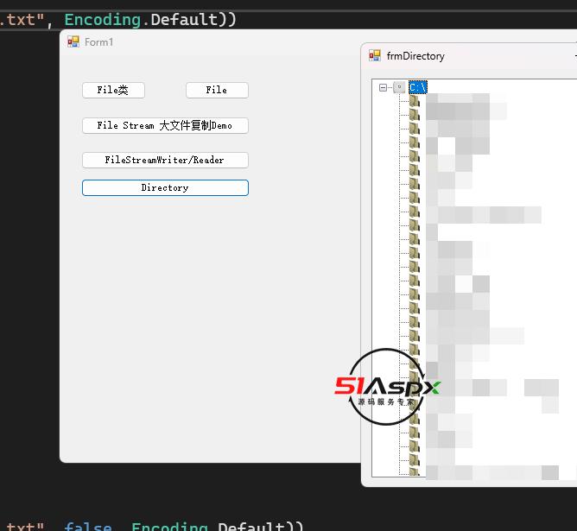Click the Form1 window title icon
The image size is (577, 531).
tap(73, 41)
